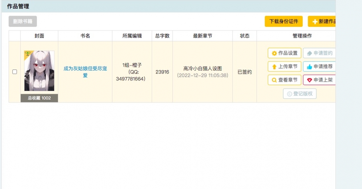Click the trophy badge on the cover corner

27,54
